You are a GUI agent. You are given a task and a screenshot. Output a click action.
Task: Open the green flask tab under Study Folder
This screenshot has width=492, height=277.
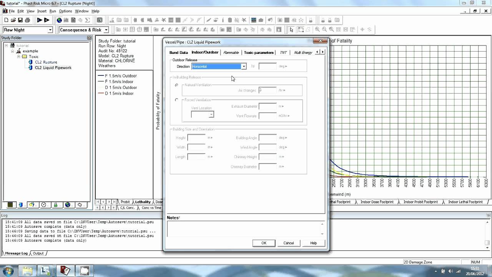56,205
